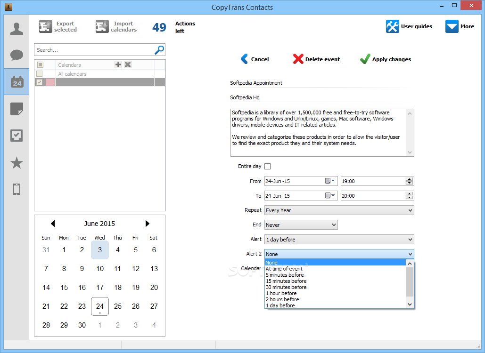Select 1 hour before option
This screenshot has height=353, width=485.
tap(335, 293)
